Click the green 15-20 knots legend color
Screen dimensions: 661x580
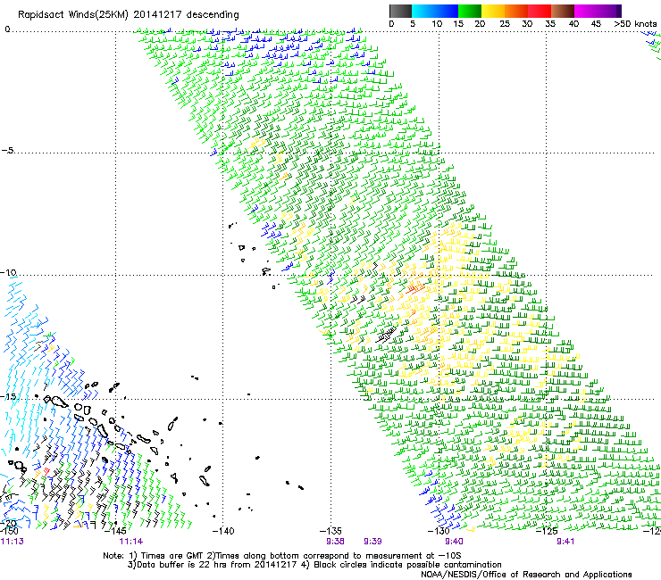(470, 11)
